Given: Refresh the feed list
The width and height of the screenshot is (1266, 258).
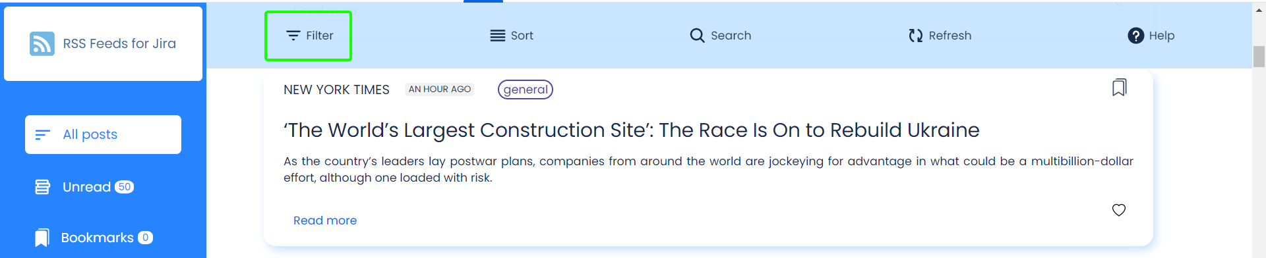Looking at the screenshot, I should click(x=940, y=36).
